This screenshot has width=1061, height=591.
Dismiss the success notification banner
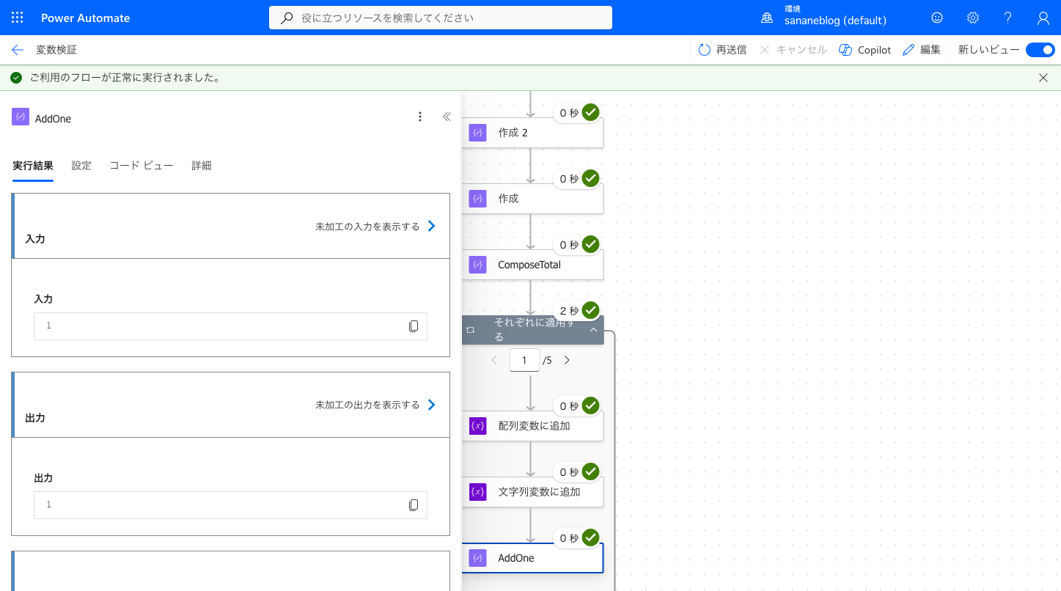(x=1043, y=78)
